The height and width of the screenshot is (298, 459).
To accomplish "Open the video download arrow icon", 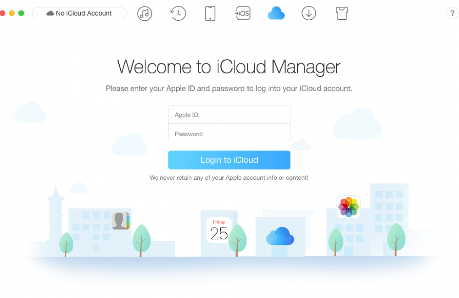I will (x=309, y=13).
